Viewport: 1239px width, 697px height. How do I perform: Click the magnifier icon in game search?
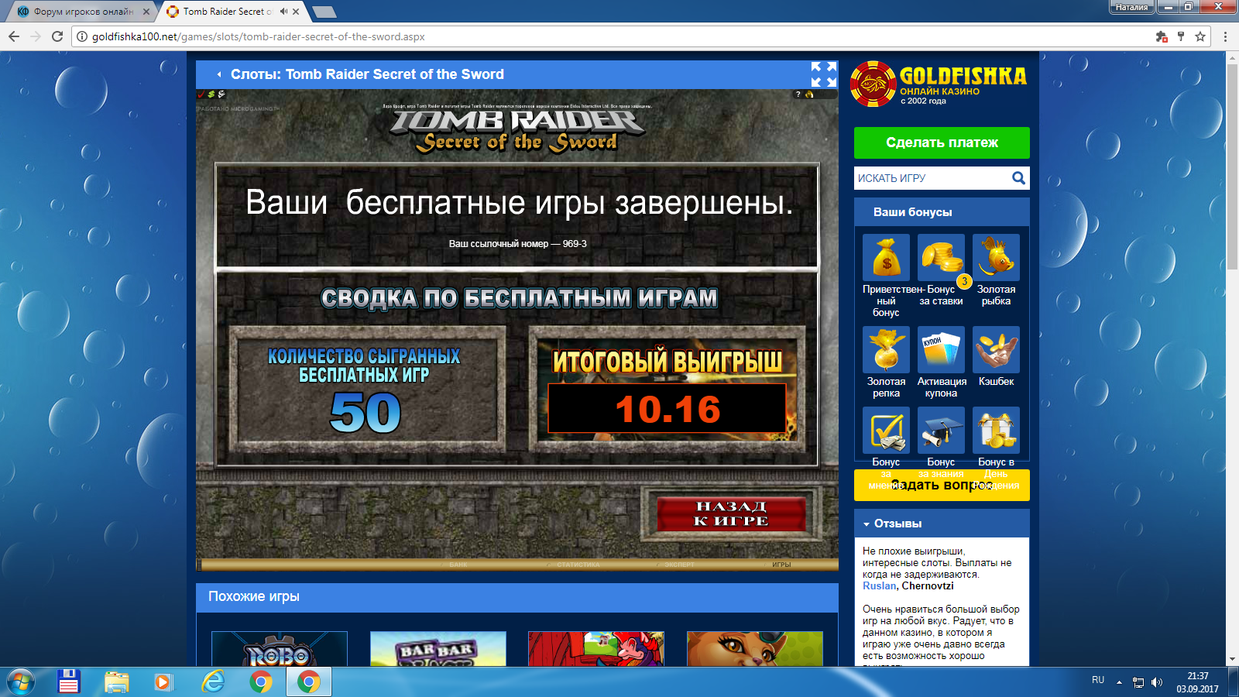[x=1018, y=178]
